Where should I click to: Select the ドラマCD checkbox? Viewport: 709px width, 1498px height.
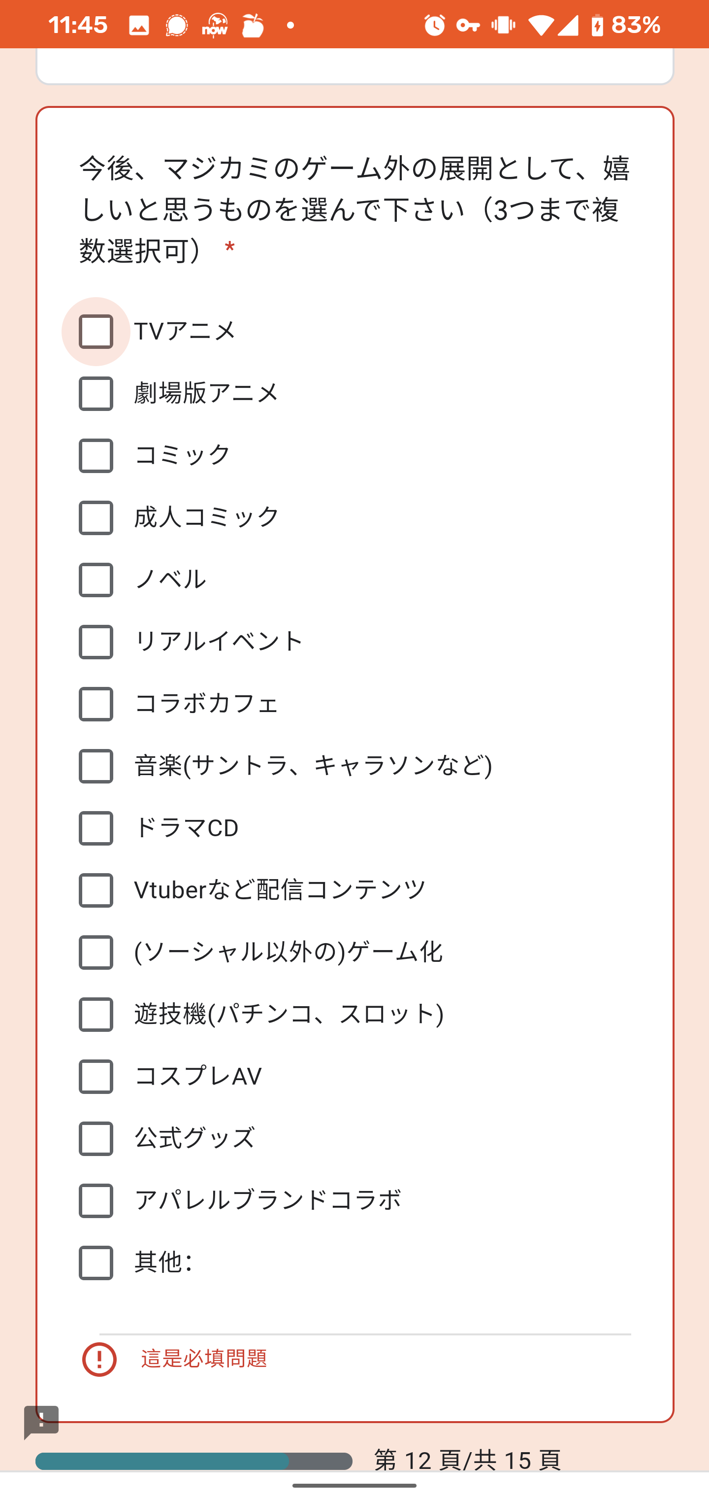[x=96, y=828]
